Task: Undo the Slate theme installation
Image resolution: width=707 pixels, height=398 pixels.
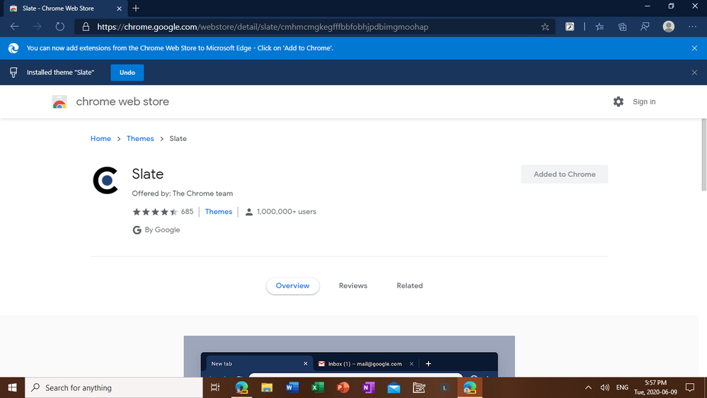Action: (127, 73)
